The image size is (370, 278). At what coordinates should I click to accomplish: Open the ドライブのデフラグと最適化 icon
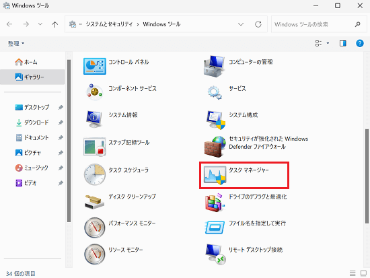tap(215, 203)
